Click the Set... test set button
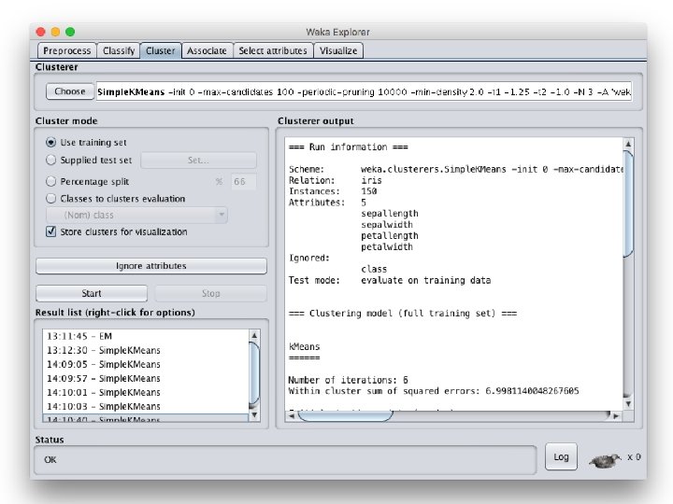 pos(198,160)
